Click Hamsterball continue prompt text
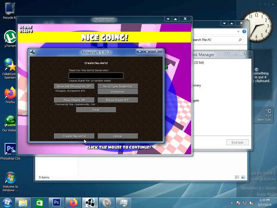The width and height of the screenshot is (277, 208). click(119, 147)
